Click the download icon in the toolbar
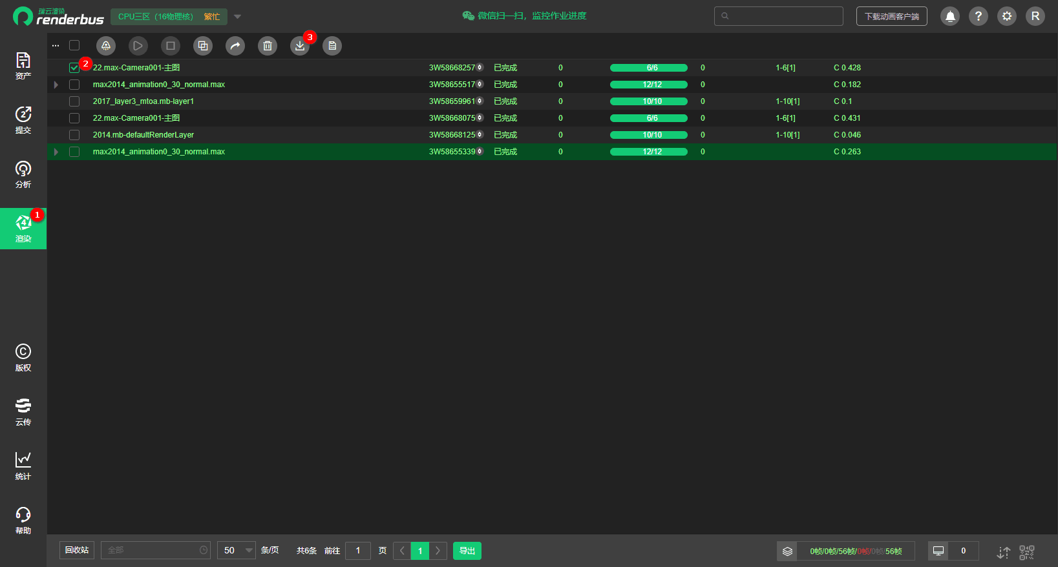This screenshot has width=1058, height=567. point(299,46)
